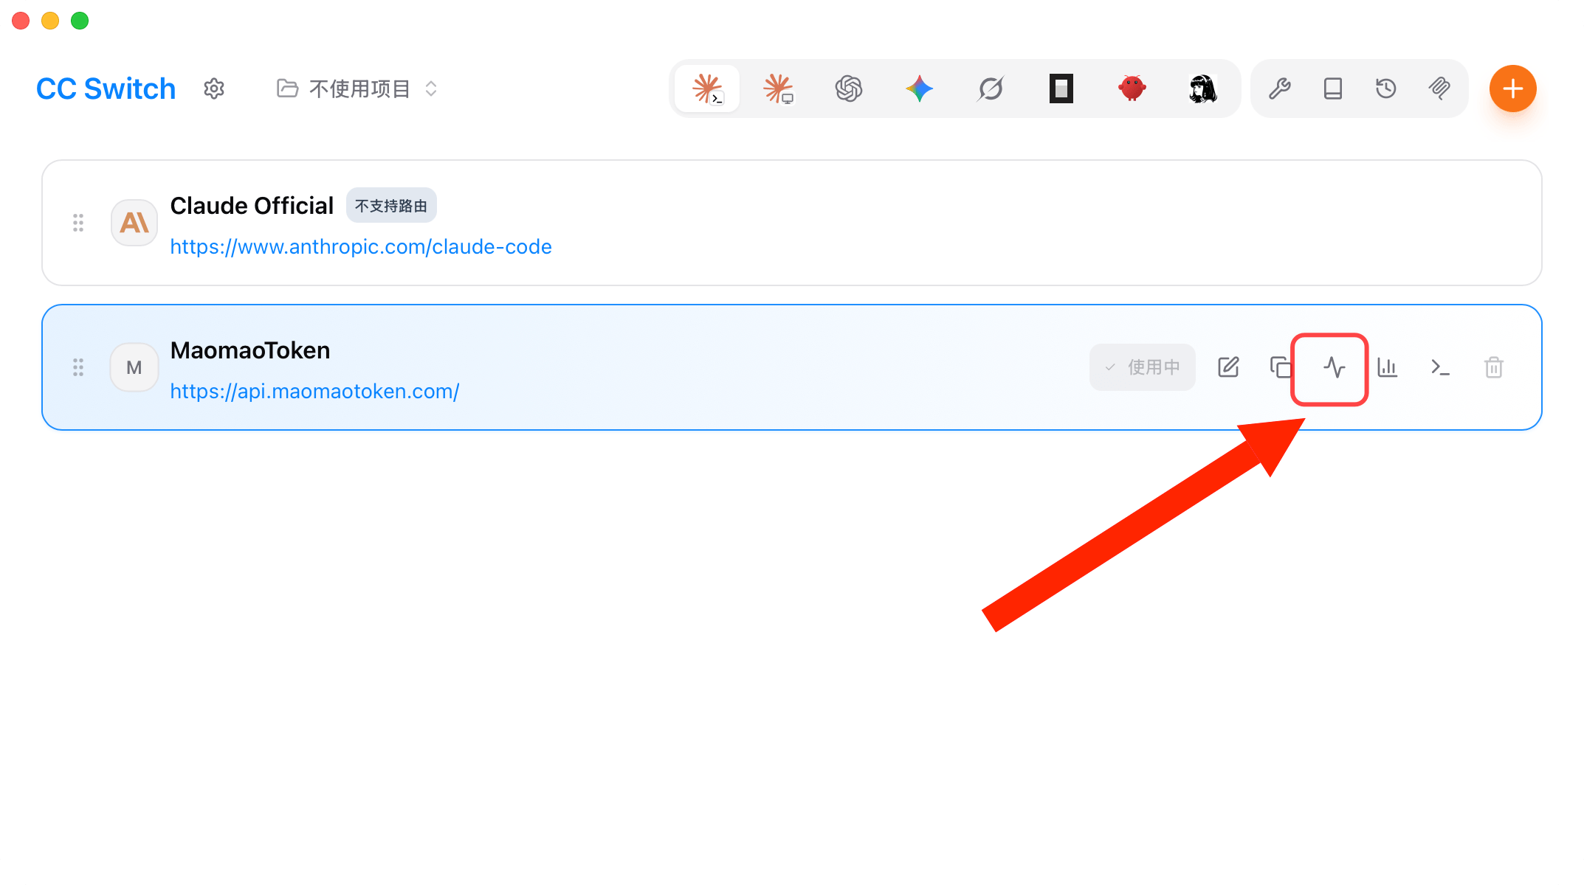Viewport: 1584px width, 885px height.
Task: Open terminal for MaomaoToken
Action: pyautogui.click(x=1441, y=367)
